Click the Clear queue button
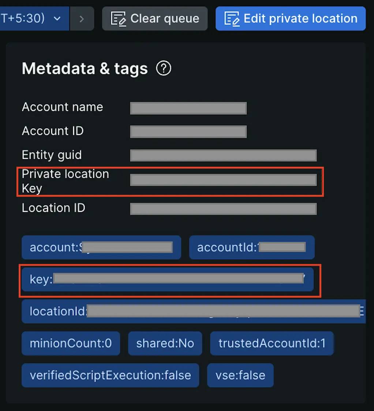This screenshot has width=374, height=411. [x=154, y=18]
